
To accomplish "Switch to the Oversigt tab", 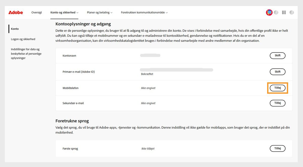I will [37, 12].
